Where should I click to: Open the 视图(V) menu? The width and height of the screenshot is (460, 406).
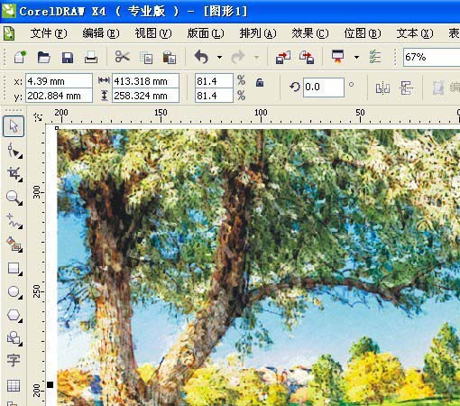[x=153, y=33]
